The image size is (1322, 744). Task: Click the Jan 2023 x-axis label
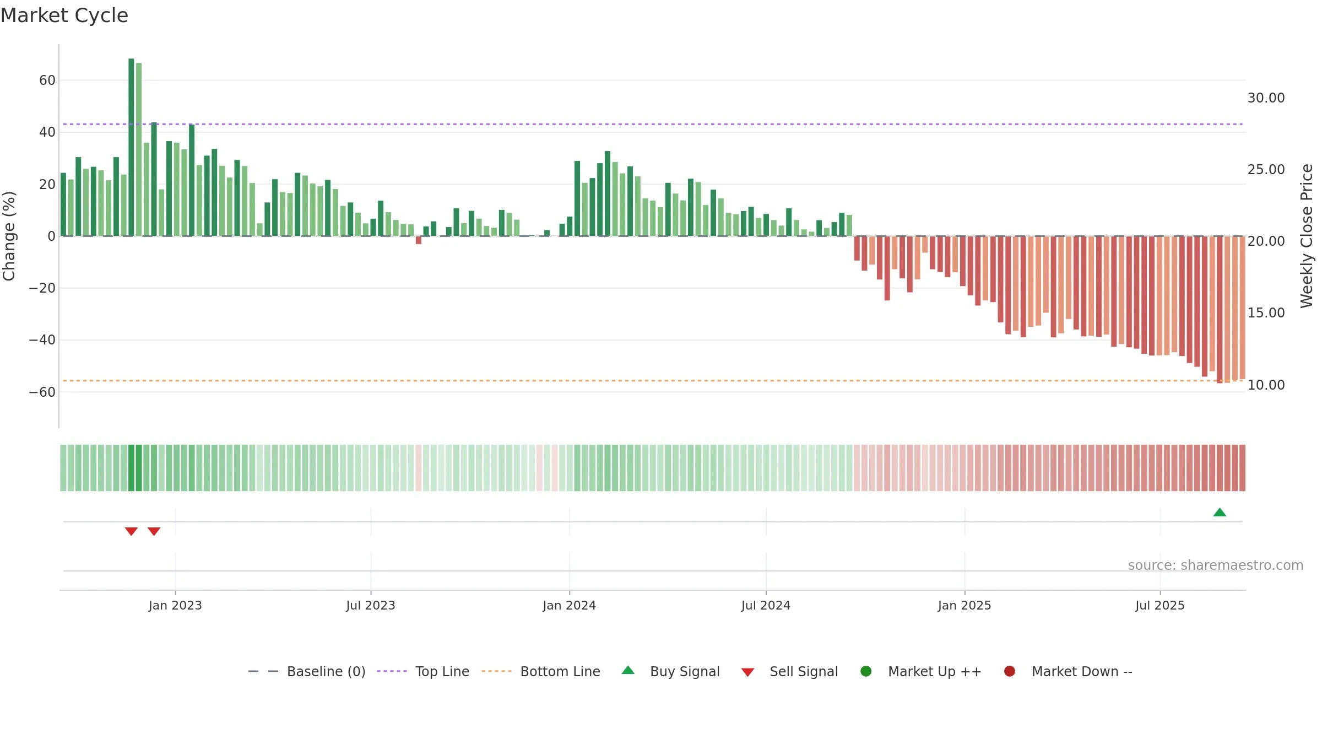click(175, 605)
